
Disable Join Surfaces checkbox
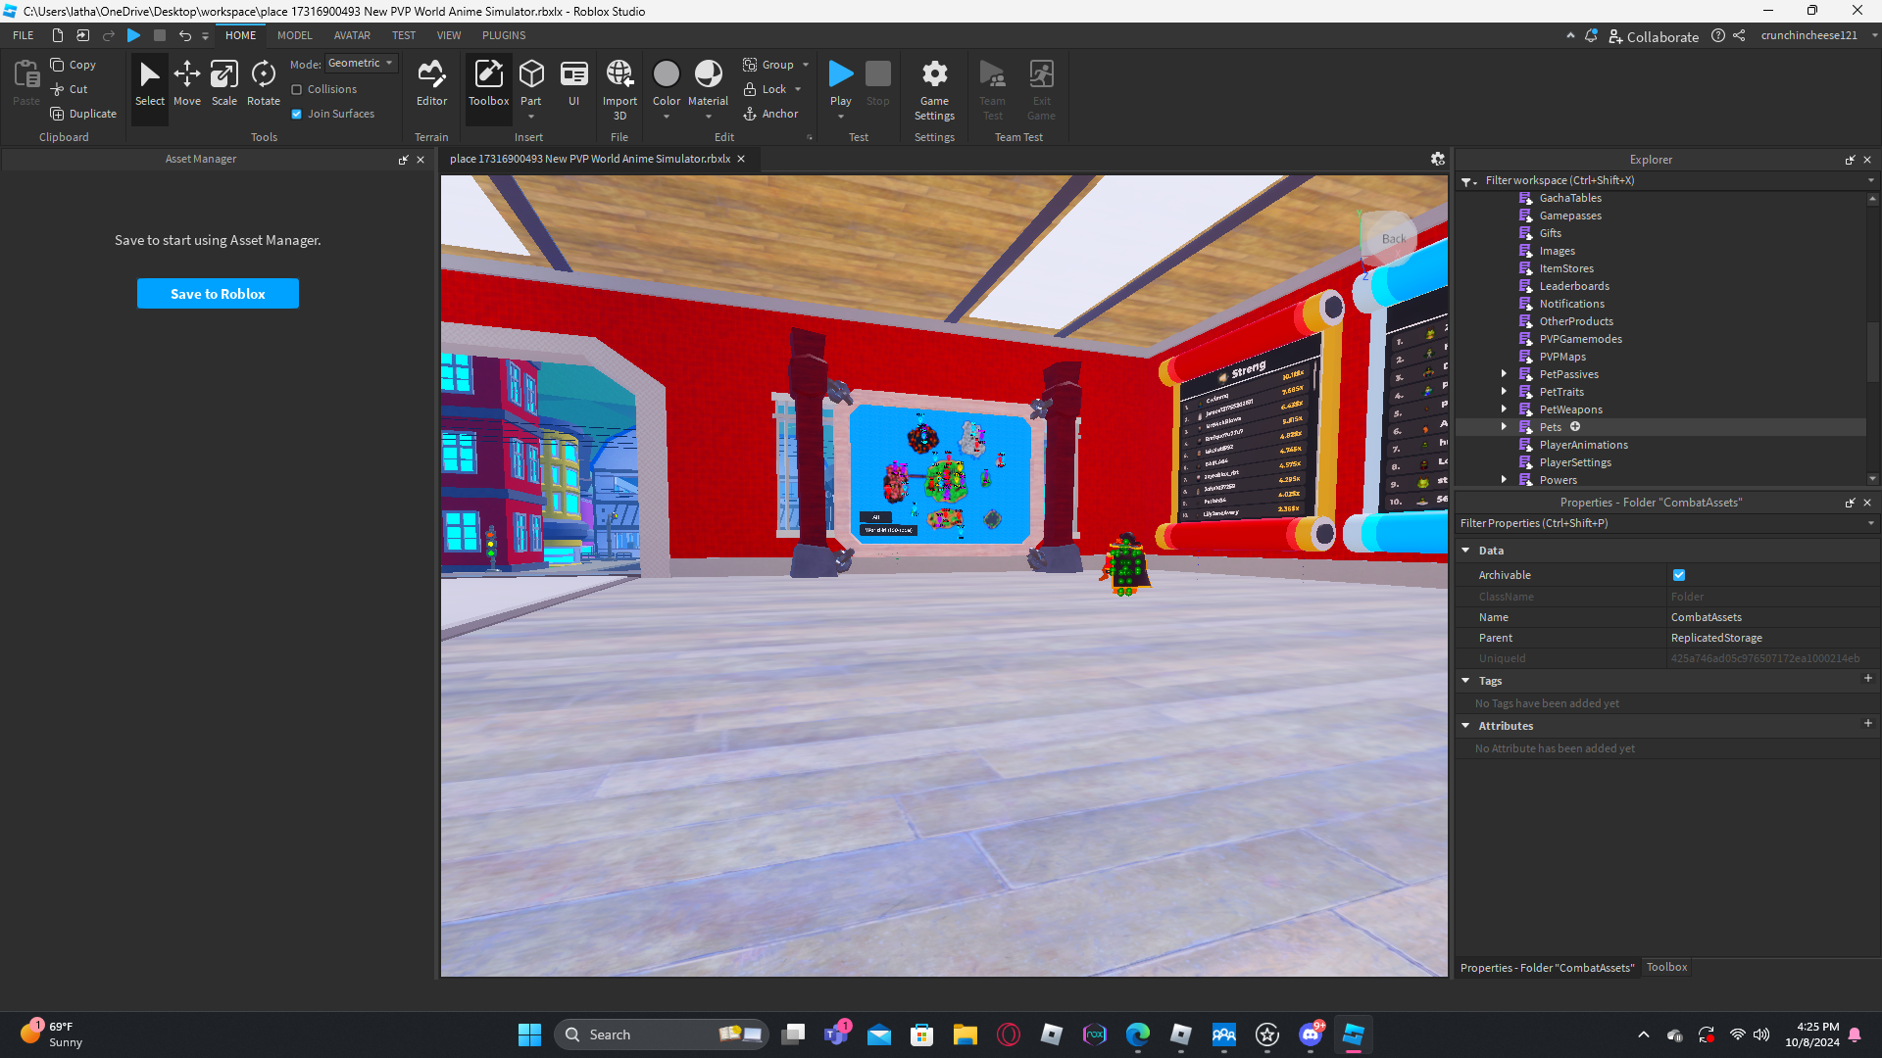(297, 114)
